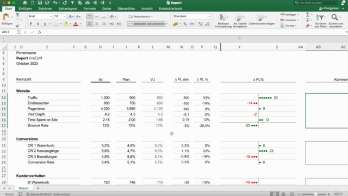This screenshot has height=196, width=348.
Task: Expand Verbinden und zentrieren options arrow
Action: pyautogui.click(x=167, y=24)
